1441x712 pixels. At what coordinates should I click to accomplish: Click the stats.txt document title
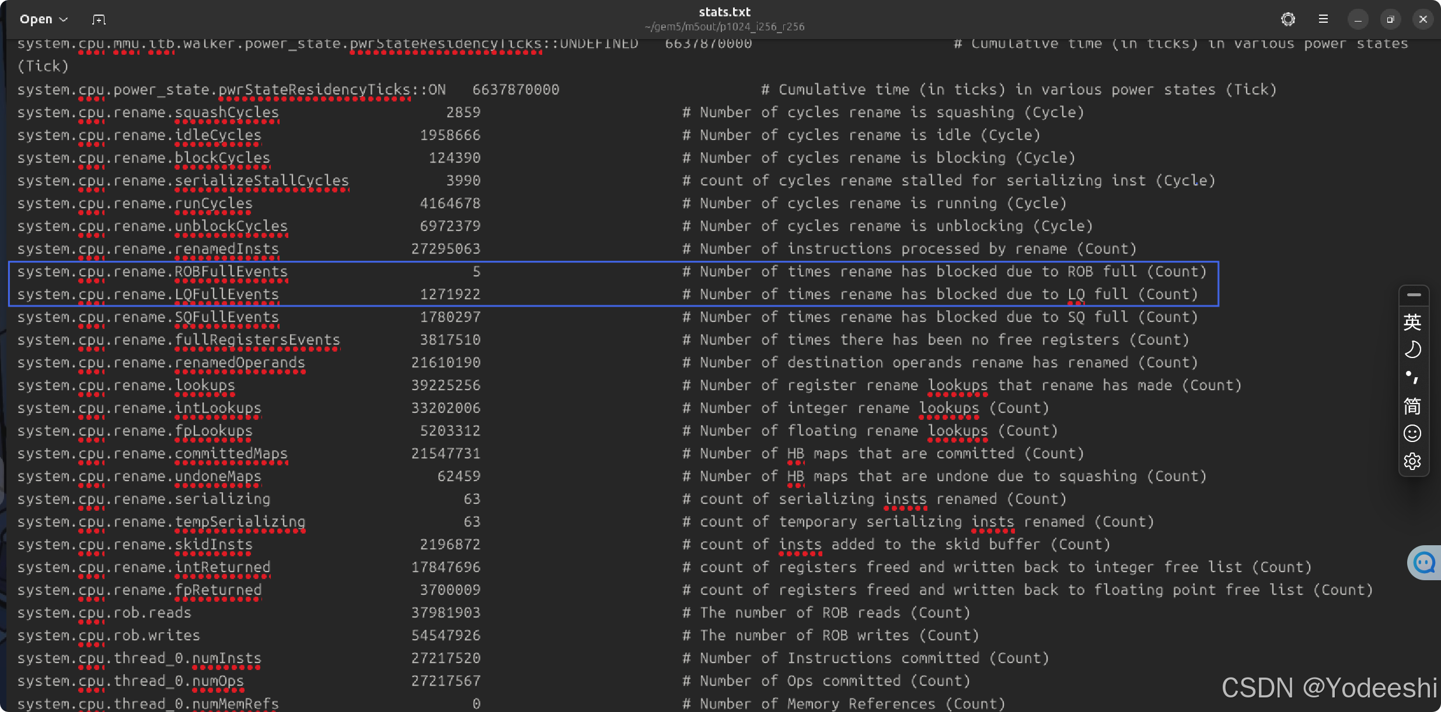coord(724,12)
